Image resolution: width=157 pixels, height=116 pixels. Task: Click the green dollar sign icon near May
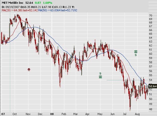tap(100, 73)
